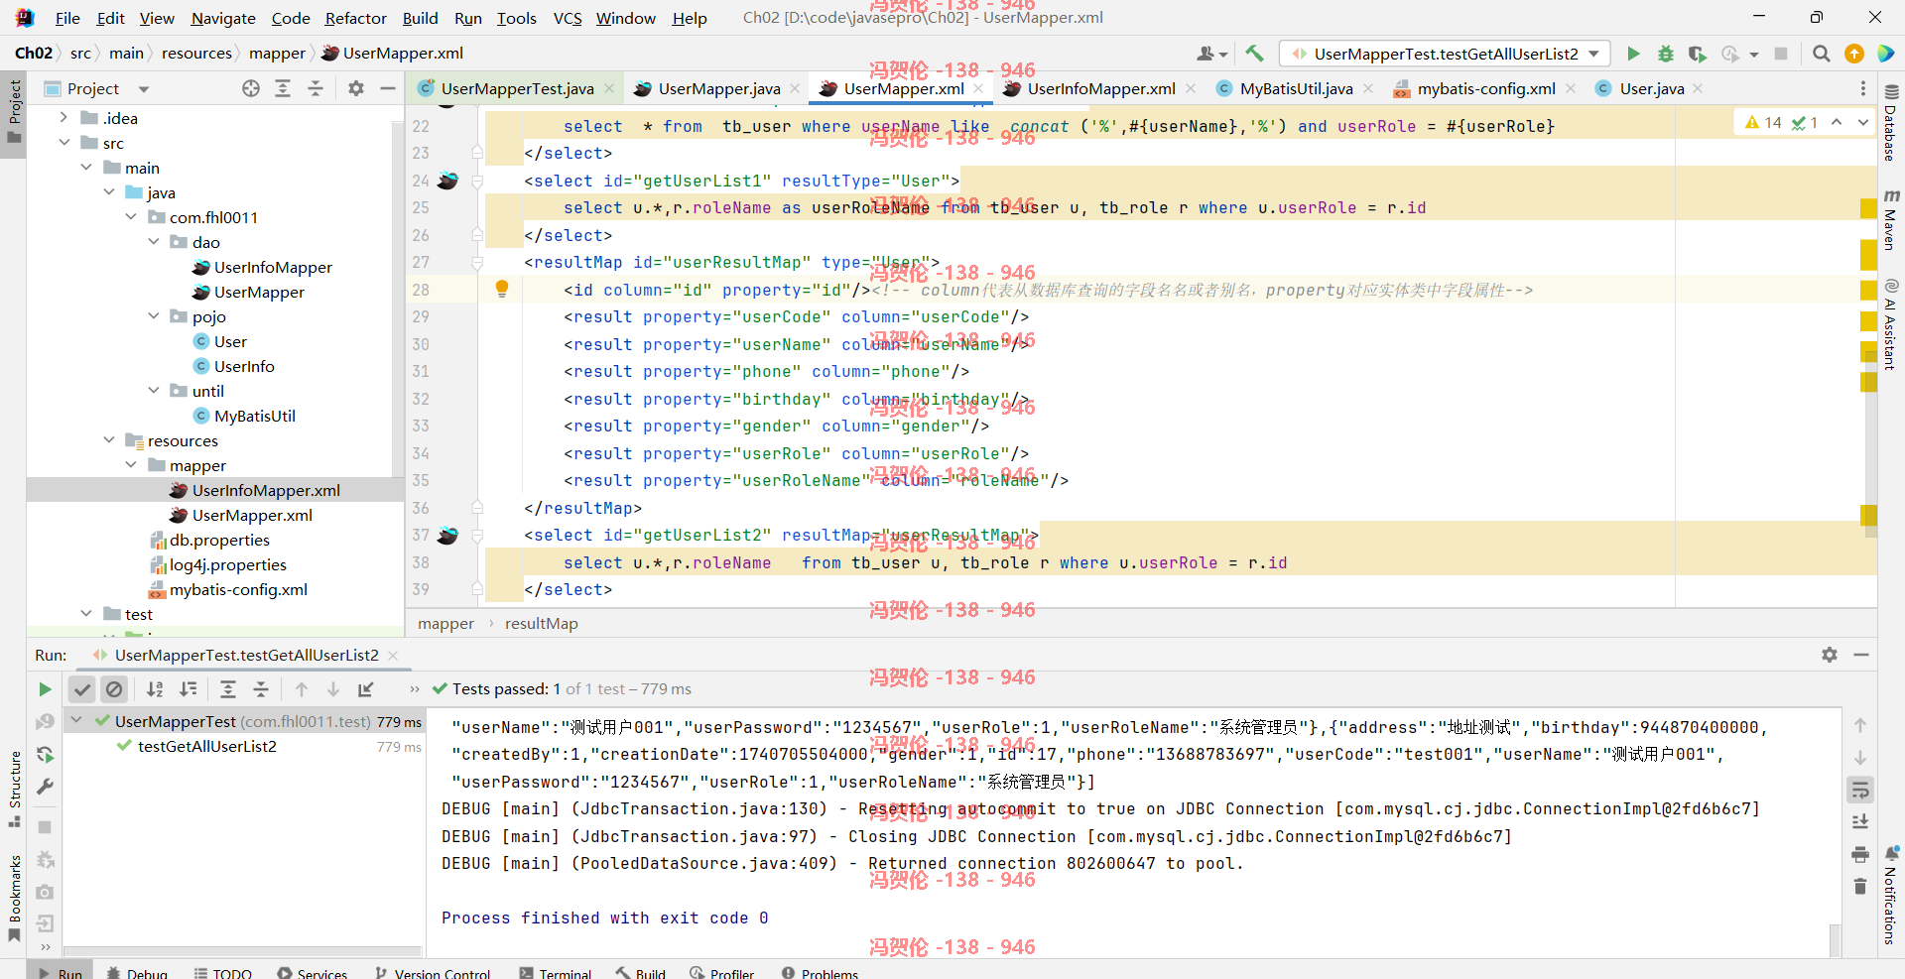1905x979 pixels.
Task: Click the Debug bug icon in top toolbar
Action: (1666, 54)
